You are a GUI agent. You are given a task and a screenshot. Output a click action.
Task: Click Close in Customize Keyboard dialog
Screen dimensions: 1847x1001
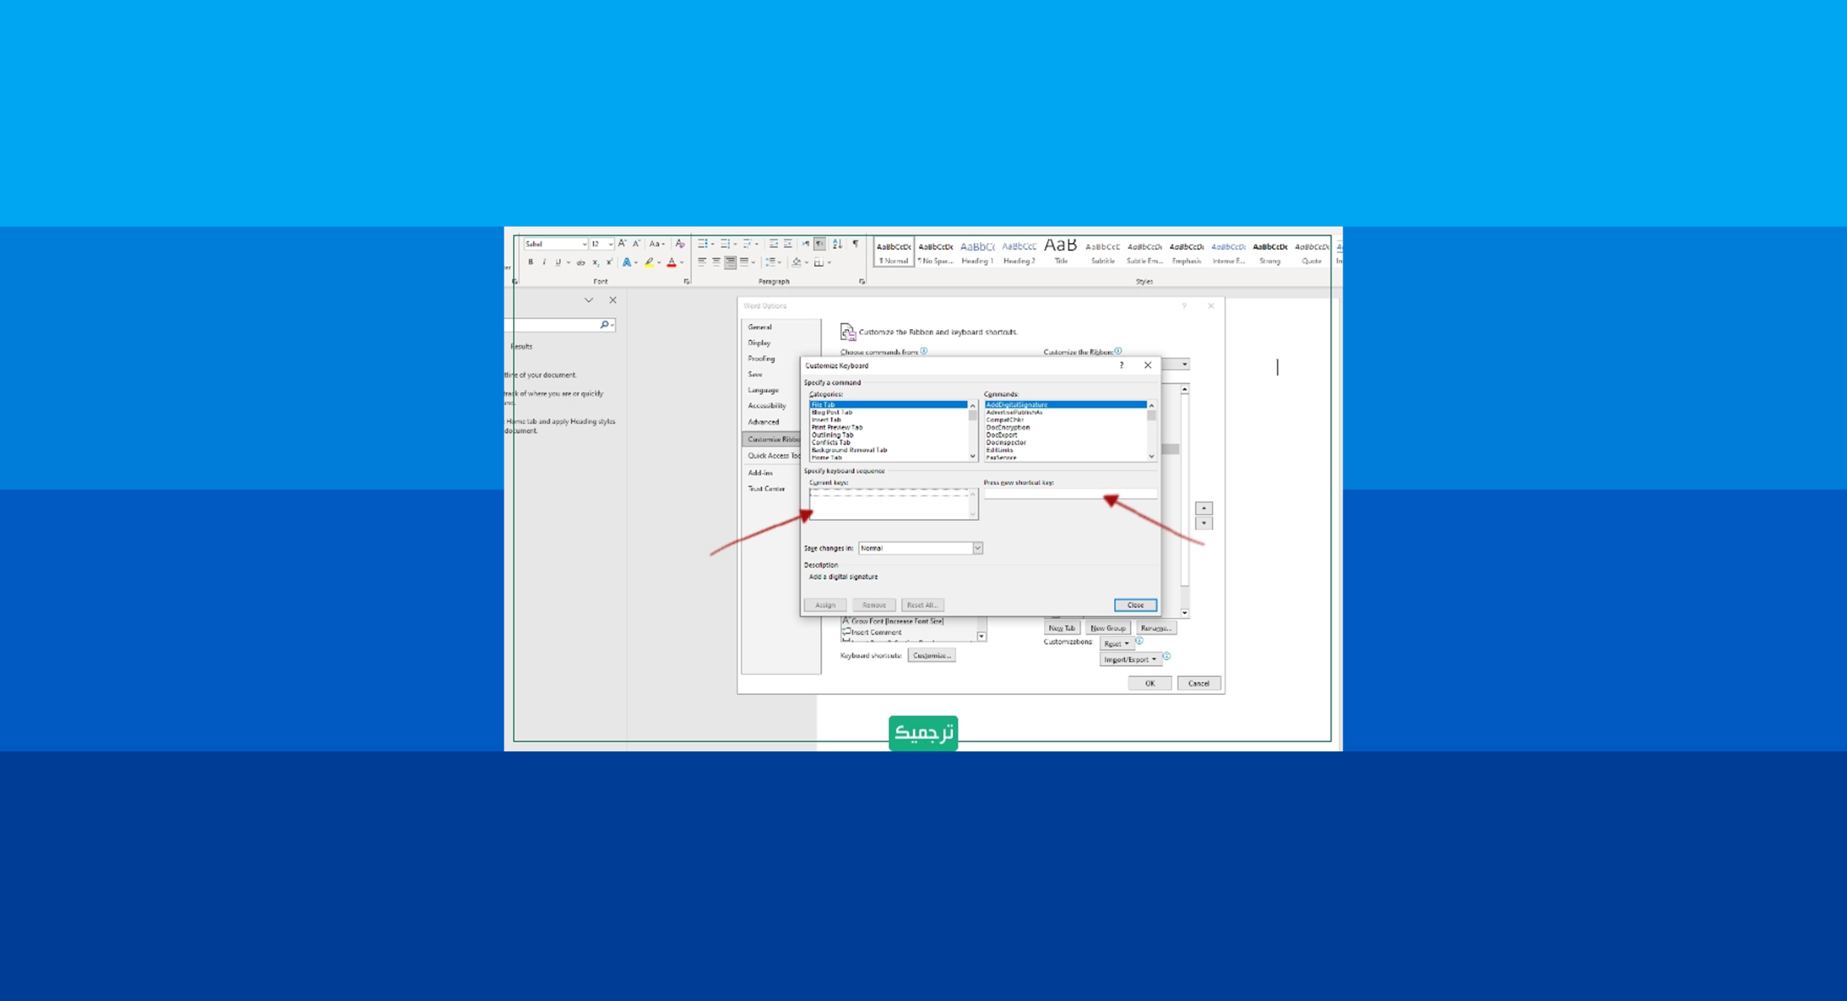(x=1135, y=605)
